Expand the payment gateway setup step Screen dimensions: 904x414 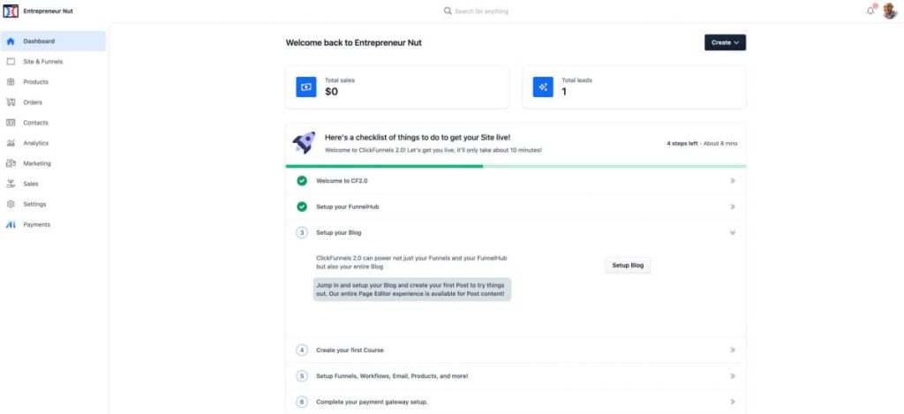(733, 402)
